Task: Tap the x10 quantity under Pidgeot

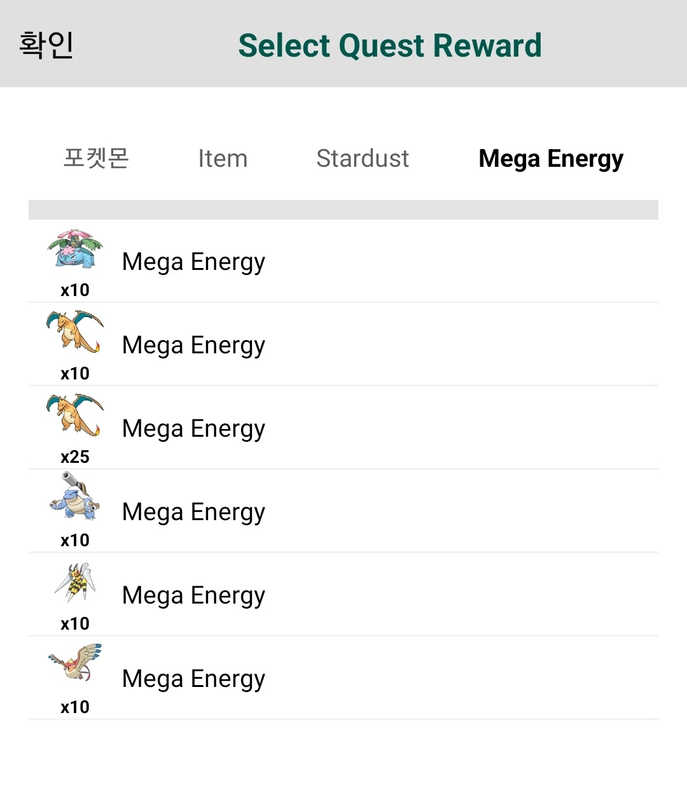Action: [x=75, y=707]
